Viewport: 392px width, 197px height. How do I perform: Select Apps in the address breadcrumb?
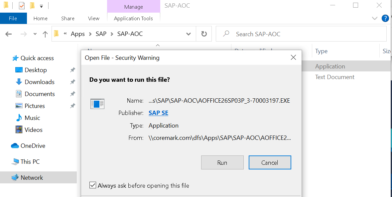(78, 34)
